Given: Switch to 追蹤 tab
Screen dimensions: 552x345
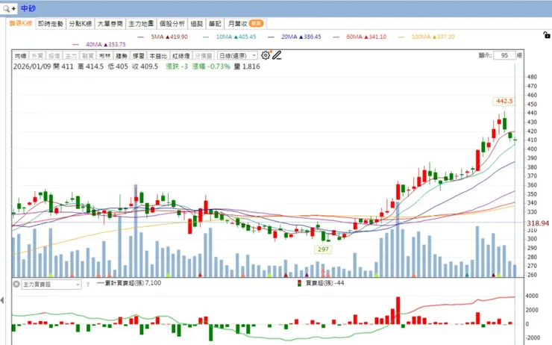Looking at the screenshot, I should point(197,24).
